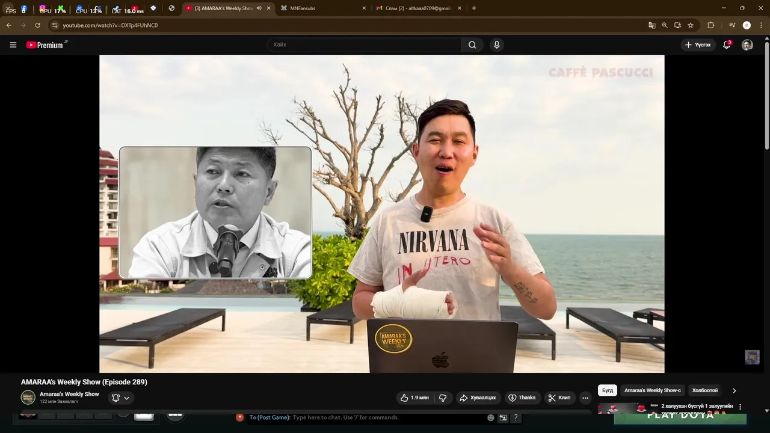View site information icon in address bar

(x=55, y=25)
